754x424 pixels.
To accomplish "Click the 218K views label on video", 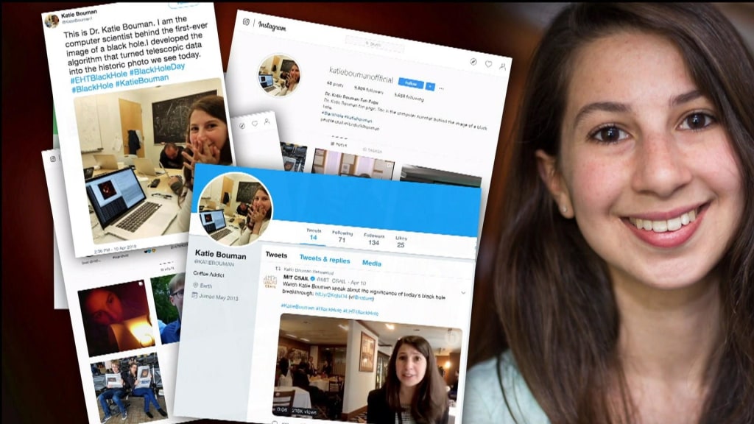I will pos(304,411).
